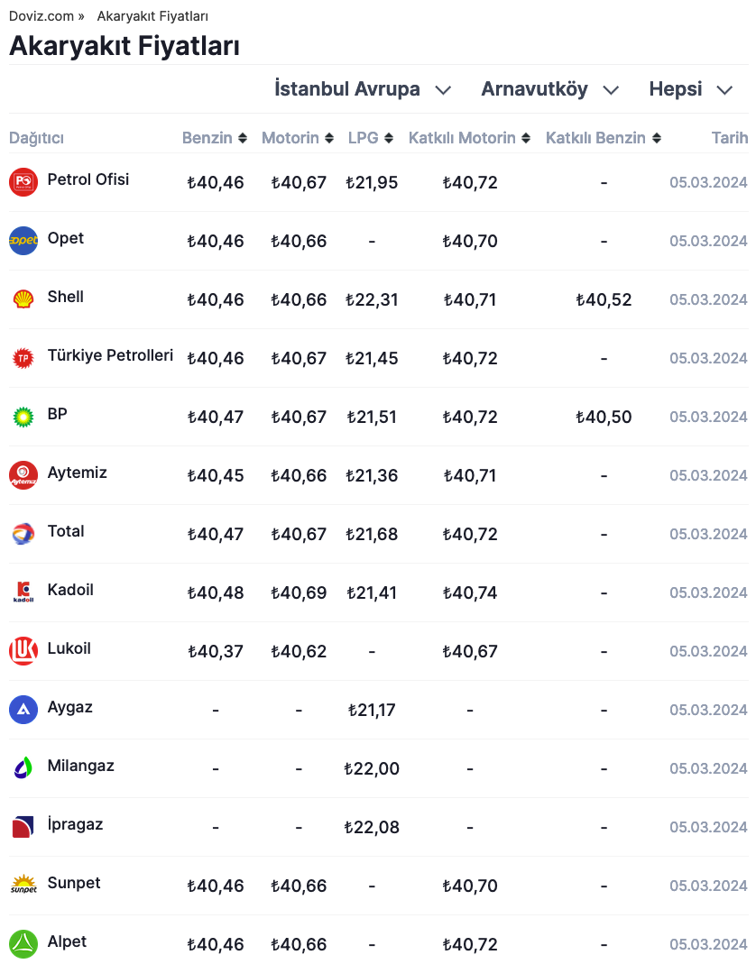Screen dimensions: 756x964
Task: Open the Hepsi filter dropdown
Action: pyautogui.click(x=690, y=89)
